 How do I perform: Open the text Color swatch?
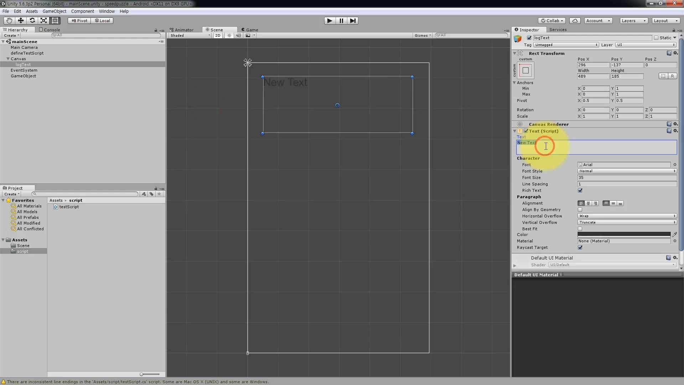point(624,235)
